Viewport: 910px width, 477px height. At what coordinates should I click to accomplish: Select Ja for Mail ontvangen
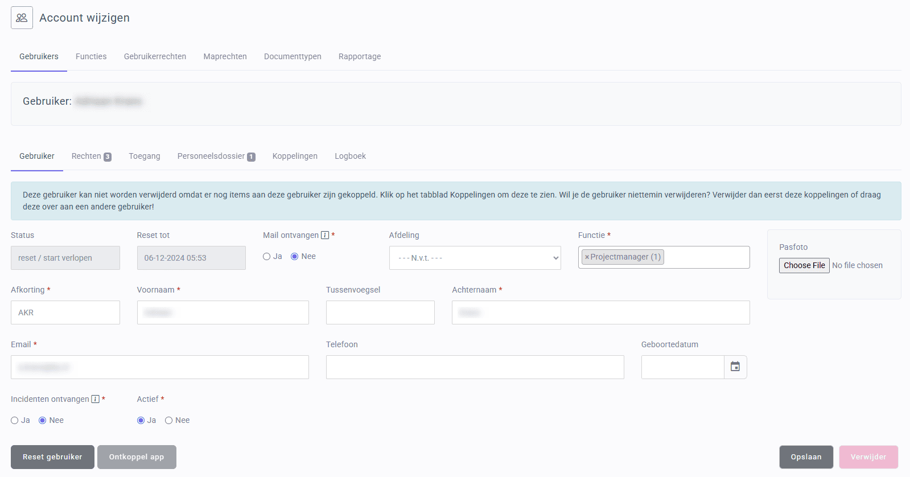pos(266,257)
